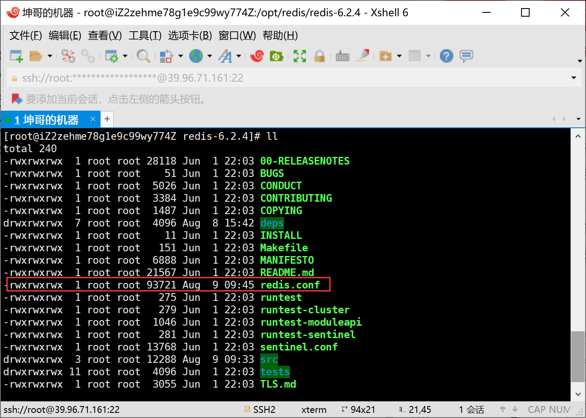Click the Xshell app icon in the title bar
The width and height of the screenshot is (586, 418).
pos(13,12)
